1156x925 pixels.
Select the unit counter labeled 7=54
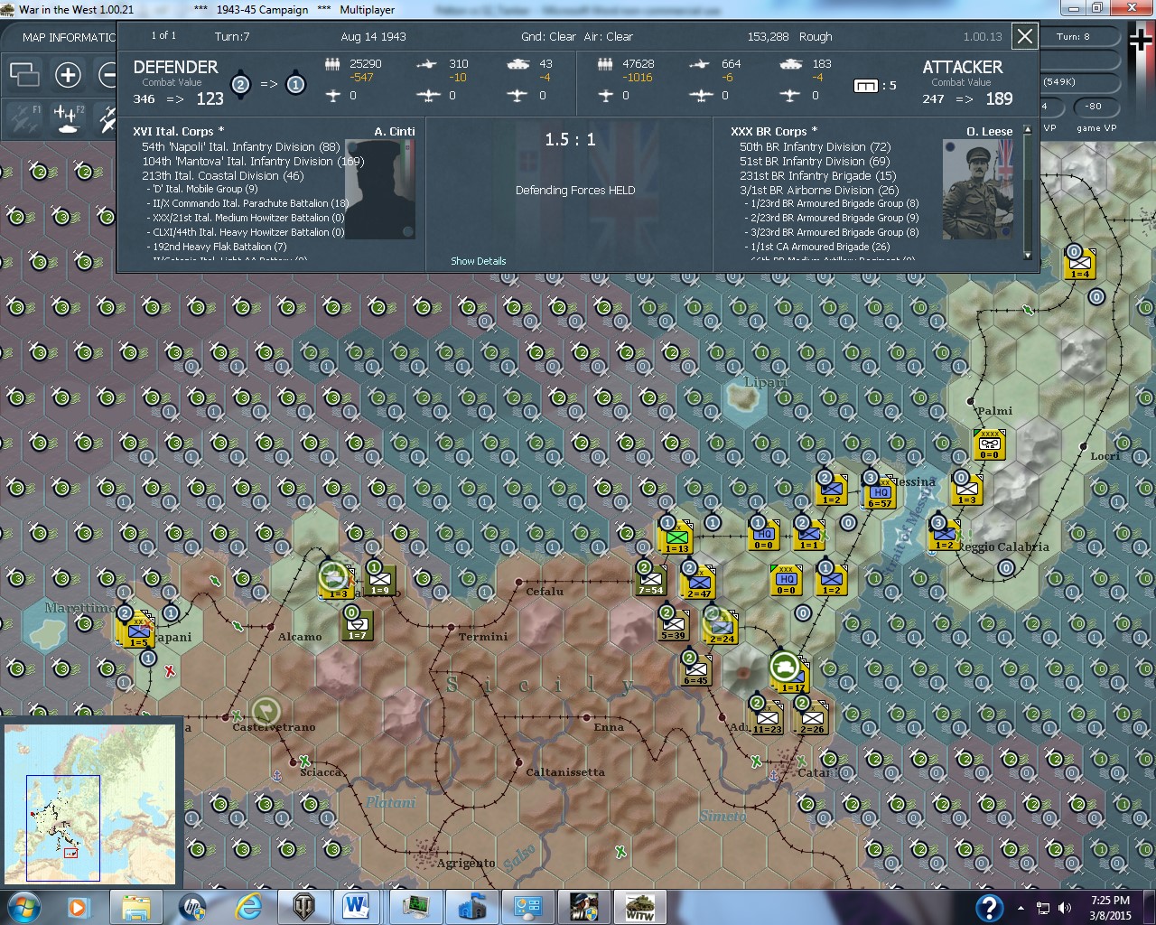(x=650, y=580)
